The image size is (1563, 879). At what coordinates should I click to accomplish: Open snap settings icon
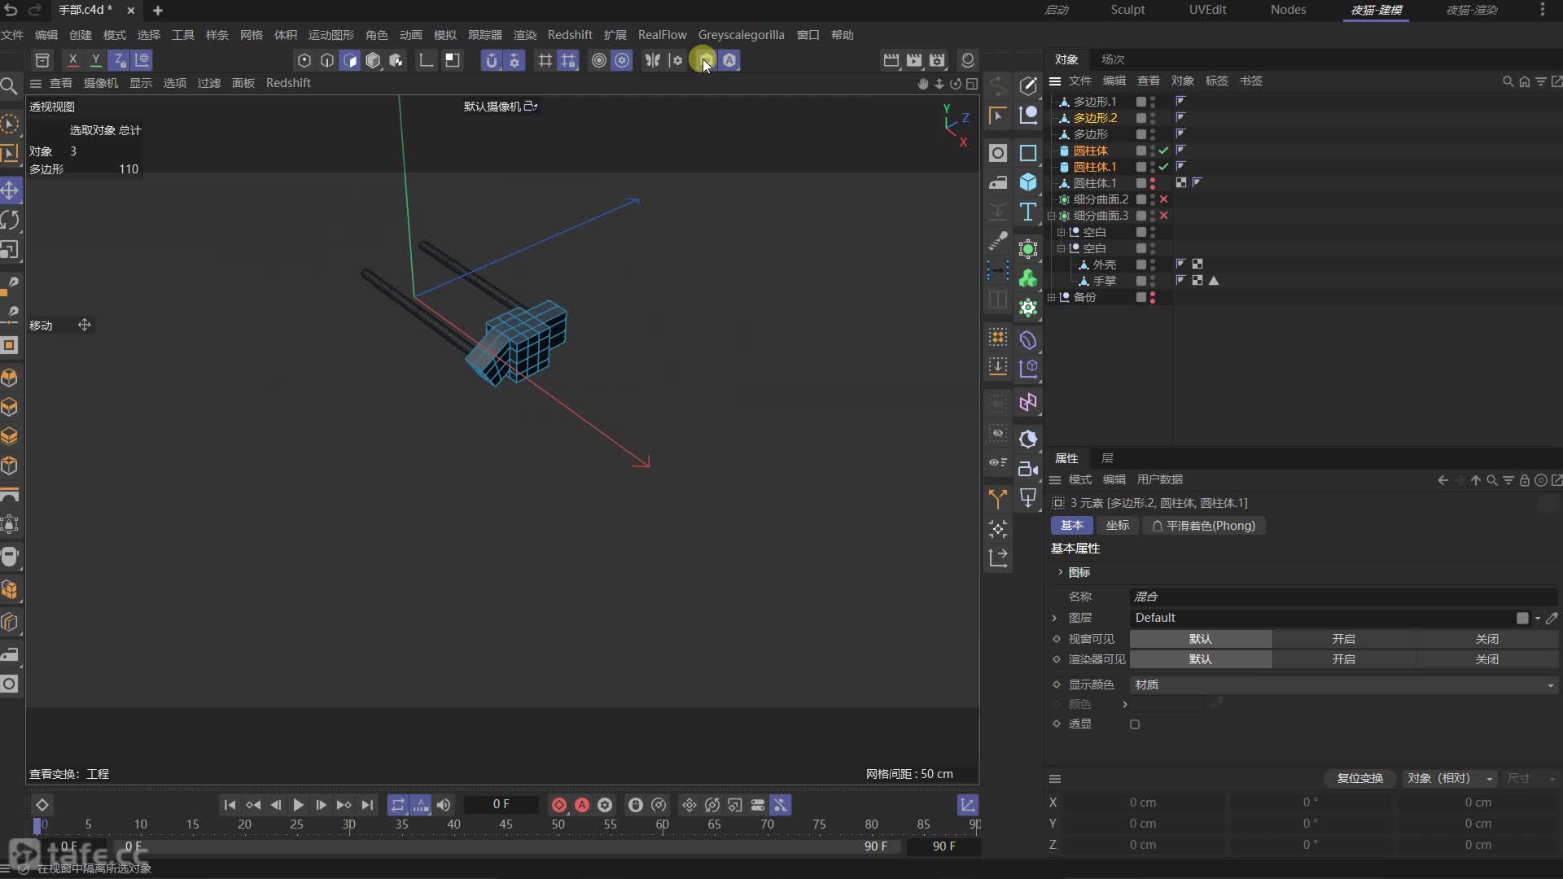[514, 60]
